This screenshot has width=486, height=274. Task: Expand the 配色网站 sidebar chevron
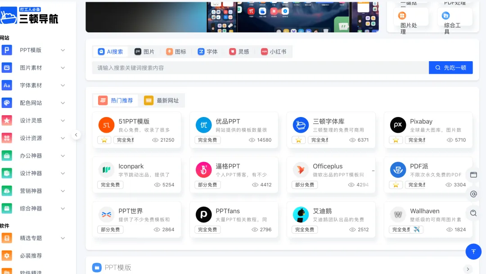(63, 103)
